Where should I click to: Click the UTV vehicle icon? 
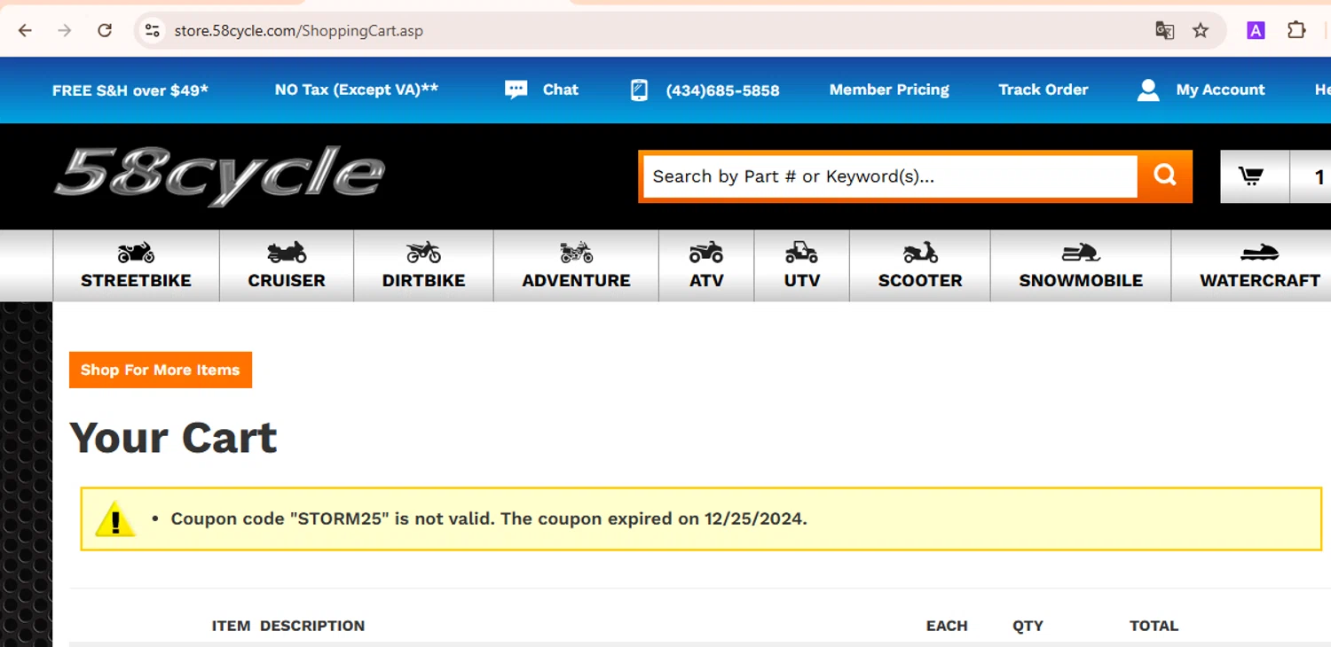pos(801,253)
